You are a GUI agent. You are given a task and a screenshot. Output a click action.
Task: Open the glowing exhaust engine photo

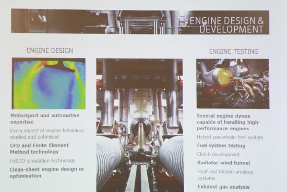(233, 84)
